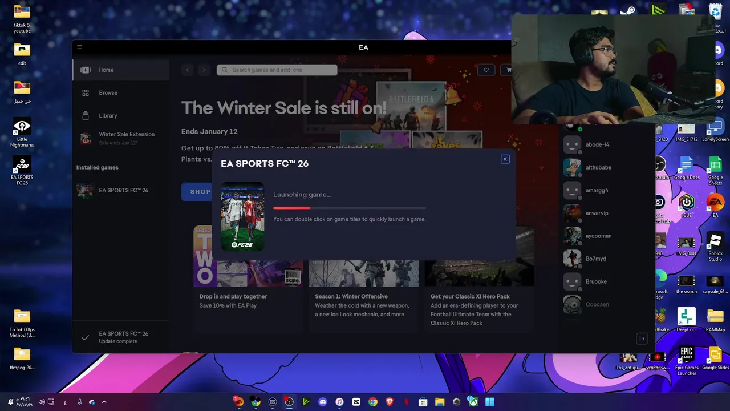The image size is (730, 411).
Task: Open EA SPORTS FC 26 desktop shortcut
Action: click(22, 171)
